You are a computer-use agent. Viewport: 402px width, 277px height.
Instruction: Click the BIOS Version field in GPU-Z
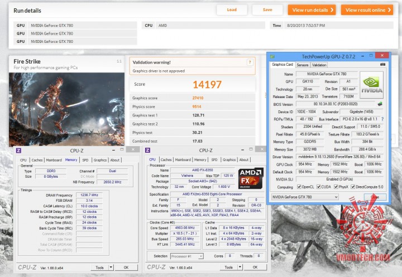click(336, 104)
